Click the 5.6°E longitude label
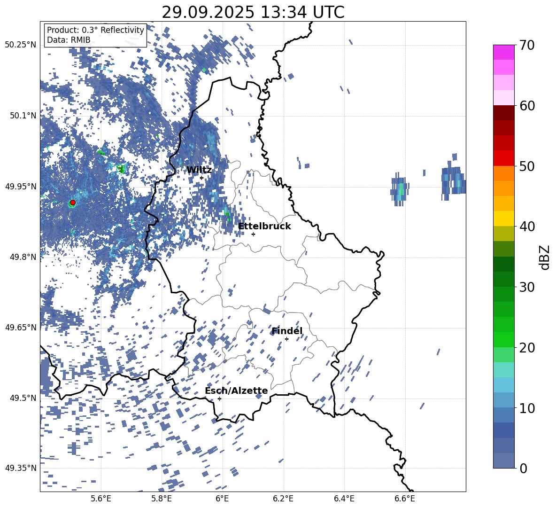The width and height of the screenshot is (556, 508). 101,499
